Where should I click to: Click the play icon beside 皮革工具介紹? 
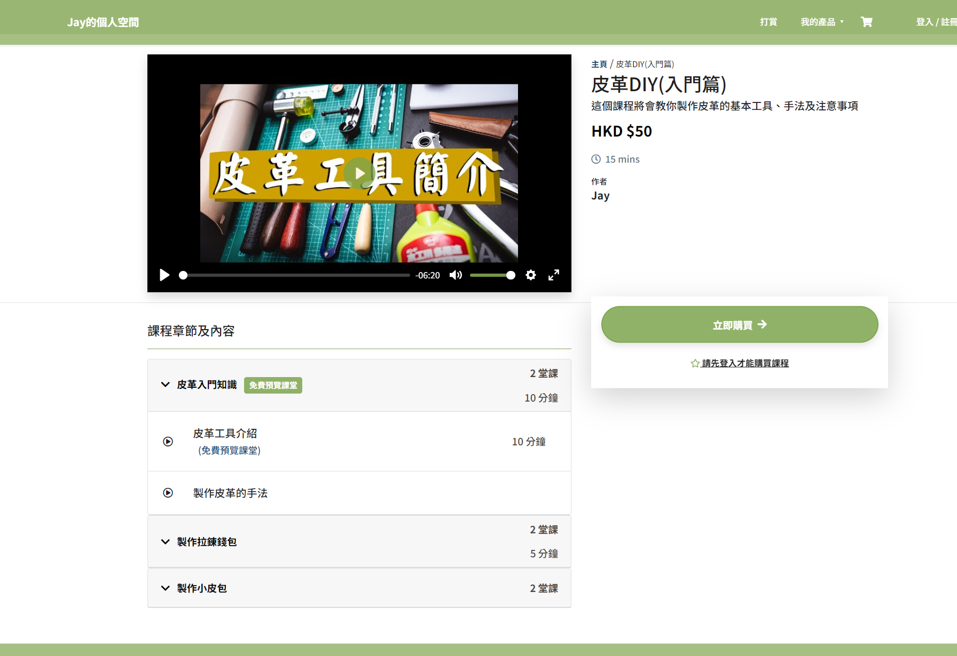tap(168, 442)
